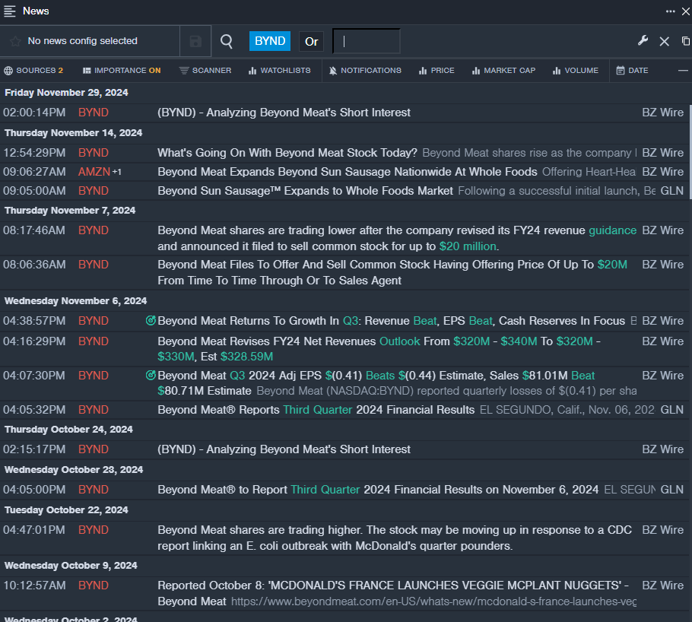Screen dimensions: 692x622
Task: Click the wrench settings icon
Action: 643,41
